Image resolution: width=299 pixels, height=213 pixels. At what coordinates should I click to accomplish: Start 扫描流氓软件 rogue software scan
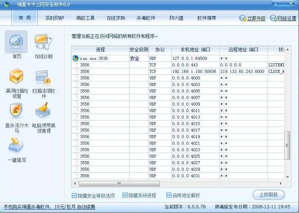(43, 77)
